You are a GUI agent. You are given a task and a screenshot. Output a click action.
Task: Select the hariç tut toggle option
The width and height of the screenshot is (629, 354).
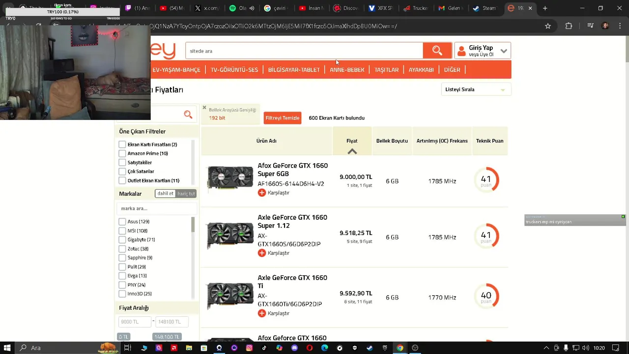[x=186, y=193]
